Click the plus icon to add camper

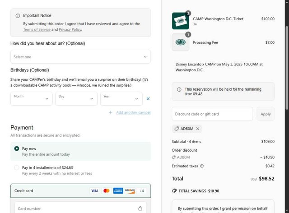[x=111, y=112]
